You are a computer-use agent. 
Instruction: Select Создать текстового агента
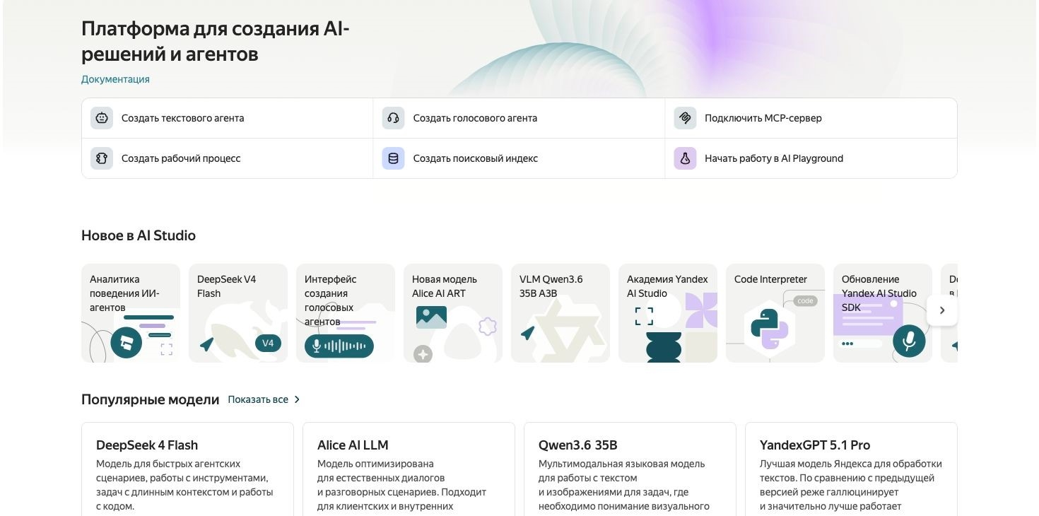point(227,118)
